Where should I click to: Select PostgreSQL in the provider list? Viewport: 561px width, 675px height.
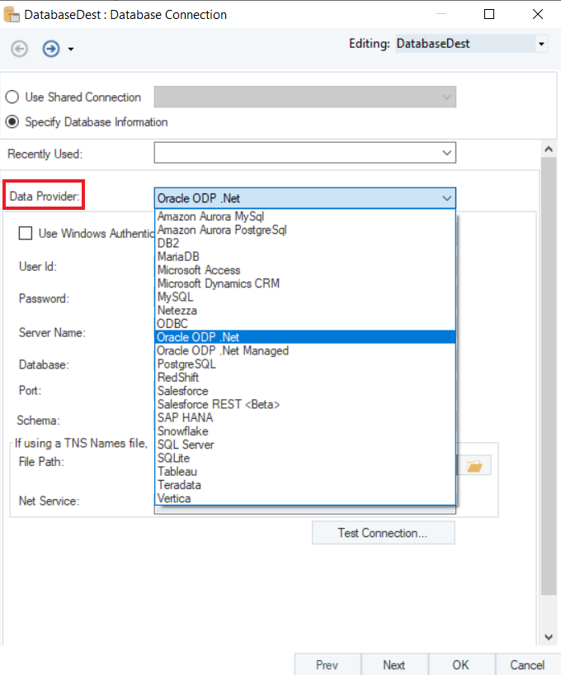(186, 364)
